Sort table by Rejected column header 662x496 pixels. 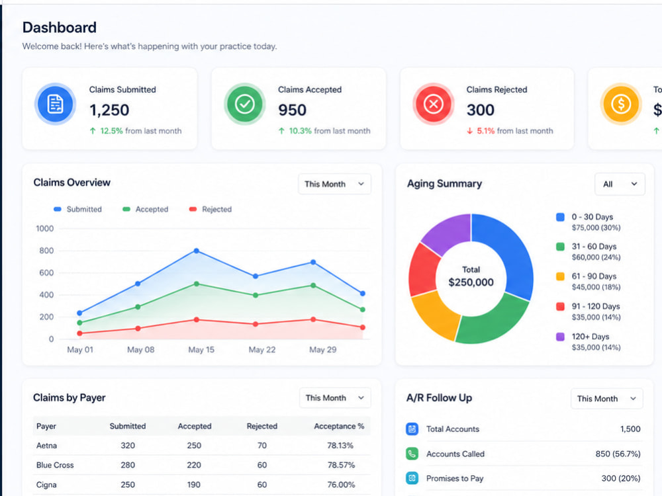(261, 426)
